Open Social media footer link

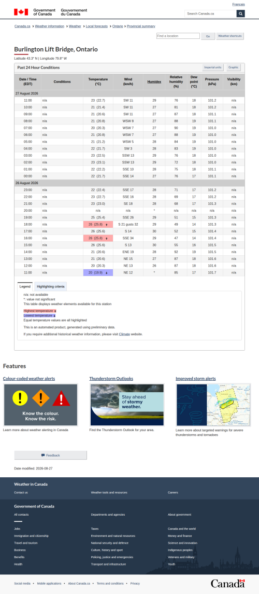point(22,584)
